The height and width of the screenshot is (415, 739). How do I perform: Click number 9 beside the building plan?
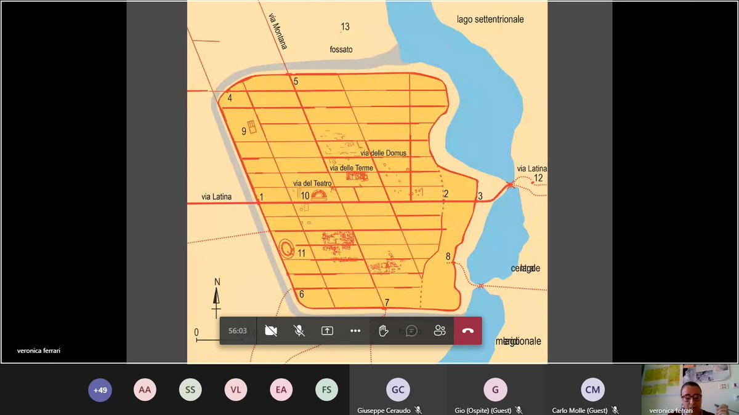click(x=244, y=131)
